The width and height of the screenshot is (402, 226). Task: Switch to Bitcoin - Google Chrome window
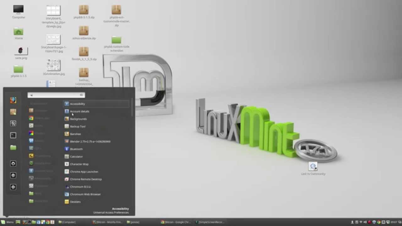[x=176, y=222]
